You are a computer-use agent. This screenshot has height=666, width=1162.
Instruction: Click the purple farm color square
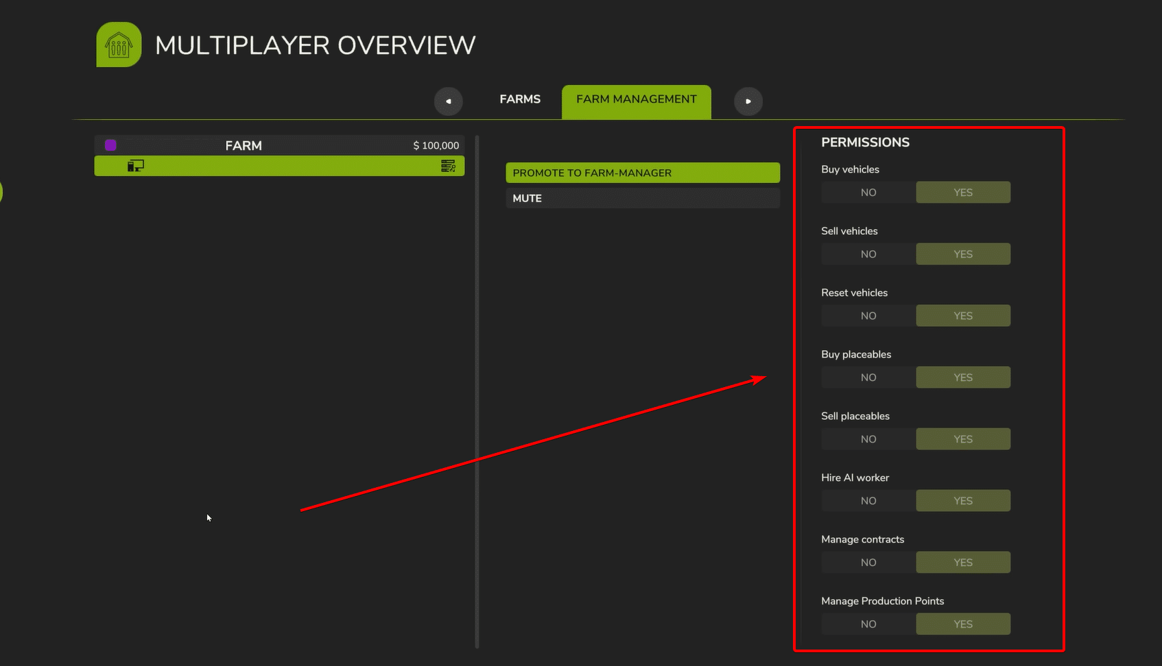click(x=110, y=145)
